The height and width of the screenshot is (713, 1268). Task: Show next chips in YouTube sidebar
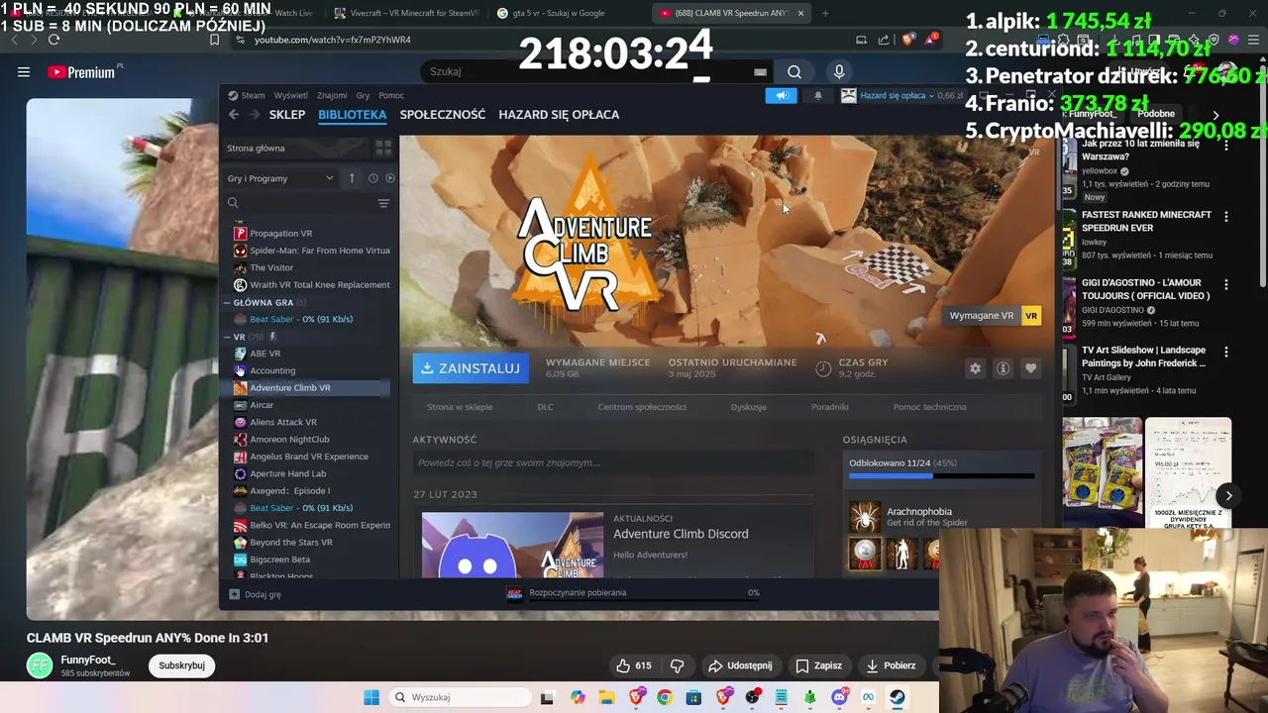click(1215, 115)
